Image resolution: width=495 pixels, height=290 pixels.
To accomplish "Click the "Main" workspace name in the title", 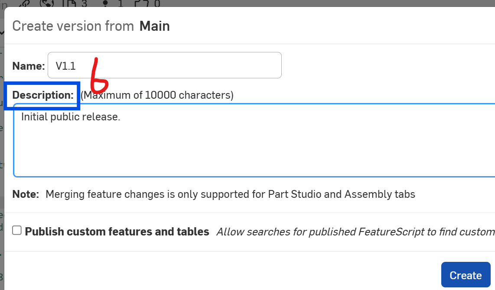I will pos(154,26).
